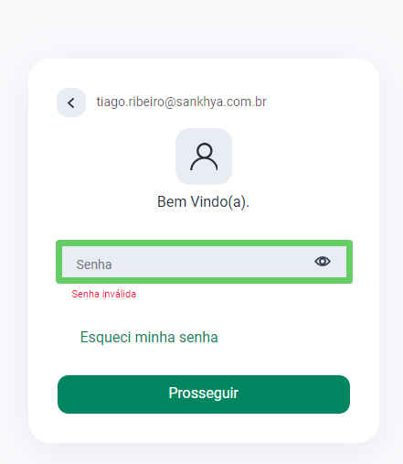Open the Esqueci minha senha link

[149, 338]
